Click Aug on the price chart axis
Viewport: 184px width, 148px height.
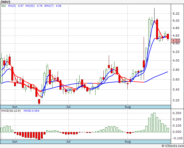128,107
